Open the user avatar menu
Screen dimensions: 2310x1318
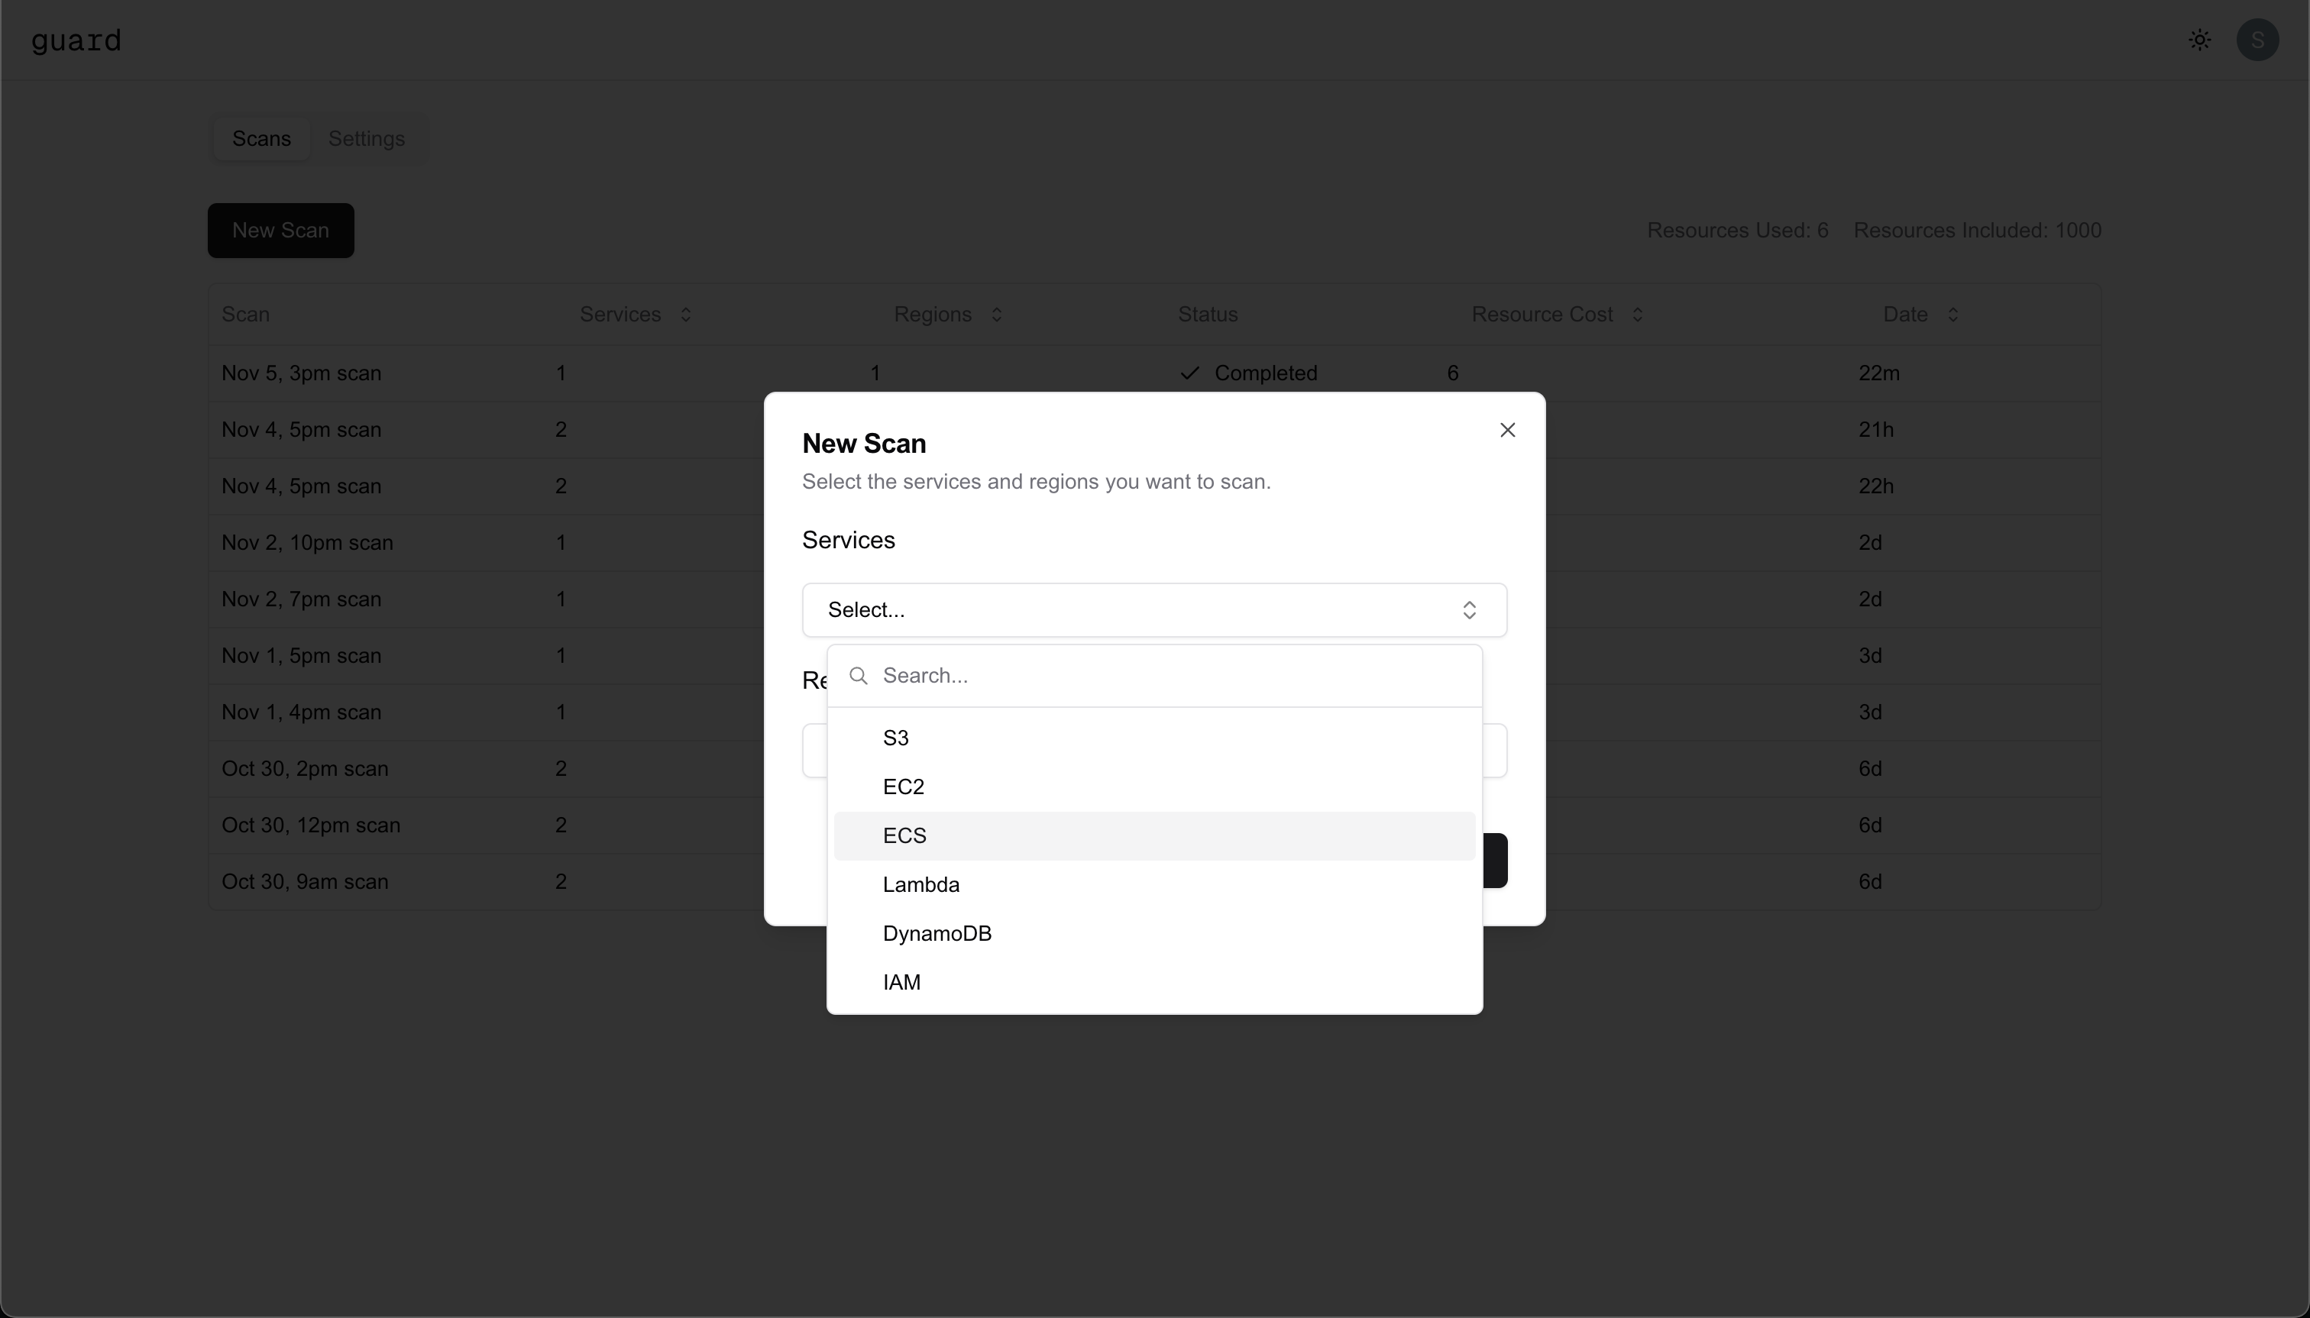tap(2257, 40)
